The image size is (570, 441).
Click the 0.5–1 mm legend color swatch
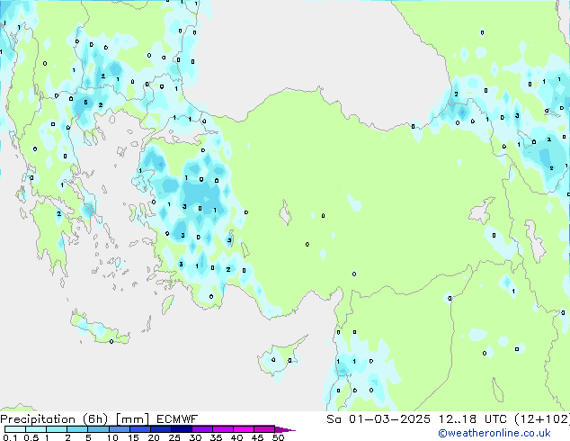pos(36,429)
